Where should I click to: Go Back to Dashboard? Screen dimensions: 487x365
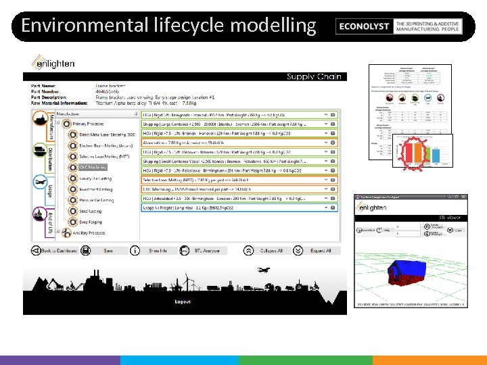pyautogui.click(x=54, y=251)
